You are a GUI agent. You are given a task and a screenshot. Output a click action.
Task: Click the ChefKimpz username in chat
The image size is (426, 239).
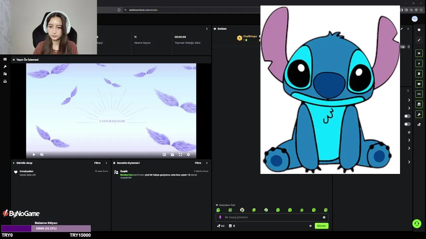pos(250,37)
